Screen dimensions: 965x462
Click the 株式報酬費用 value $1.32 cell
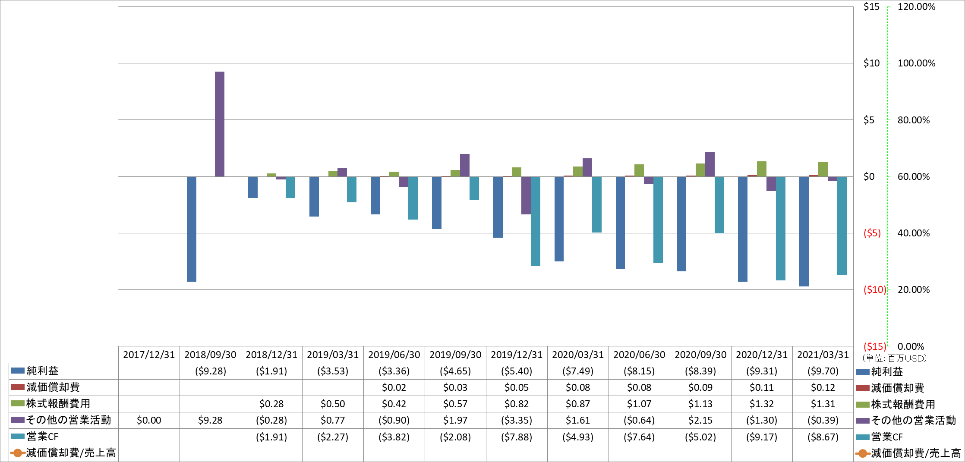pos(762,404)
